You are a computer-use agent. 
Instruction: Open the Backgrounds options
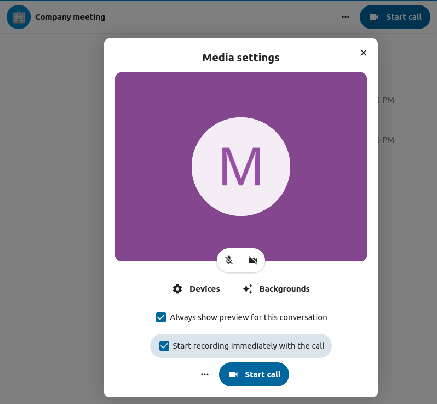coord(284,289)
